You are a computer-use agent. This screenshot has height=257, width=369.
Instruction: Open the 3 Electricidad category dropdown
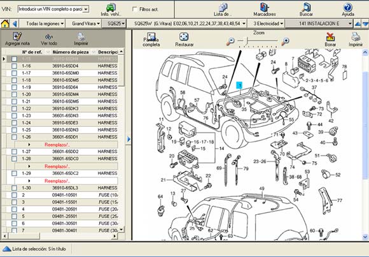click(268, 24)
